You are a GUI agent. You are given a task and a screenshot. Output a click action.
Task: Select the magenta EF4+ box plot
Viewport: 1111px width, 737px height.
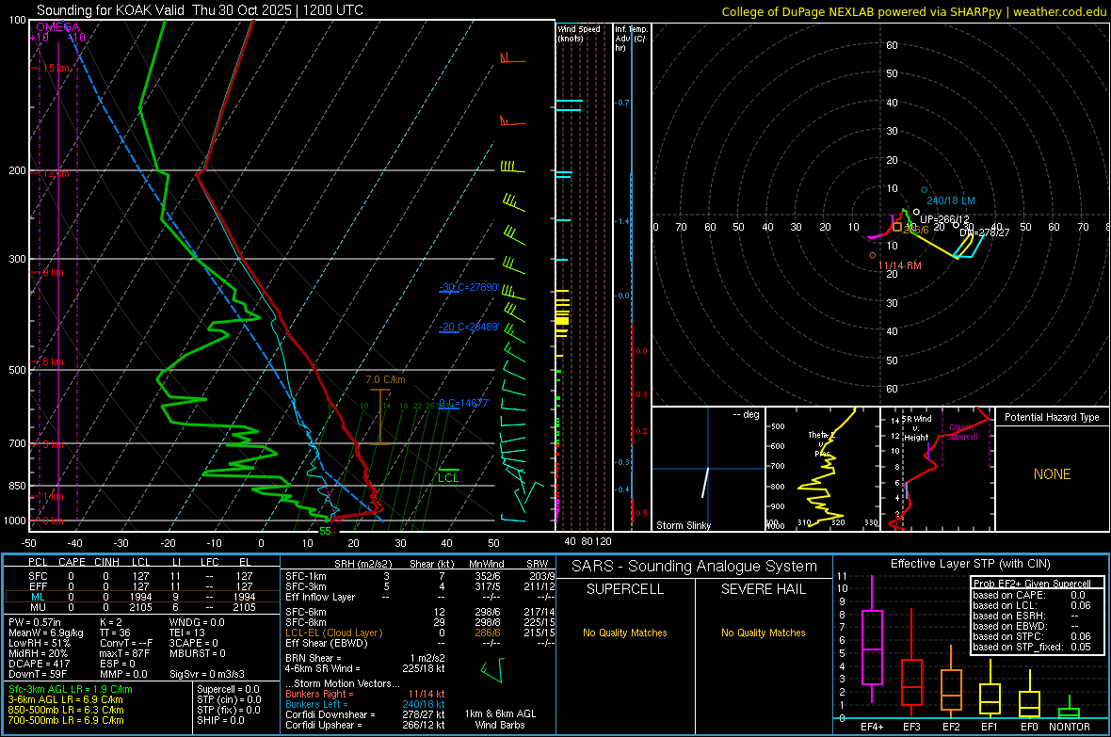click(x=872, y=640)
